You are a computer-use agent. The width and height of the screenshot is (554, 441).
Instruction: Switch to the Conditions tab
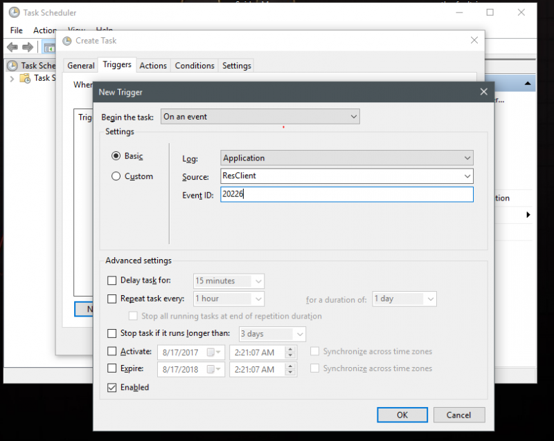coord(195,66)
